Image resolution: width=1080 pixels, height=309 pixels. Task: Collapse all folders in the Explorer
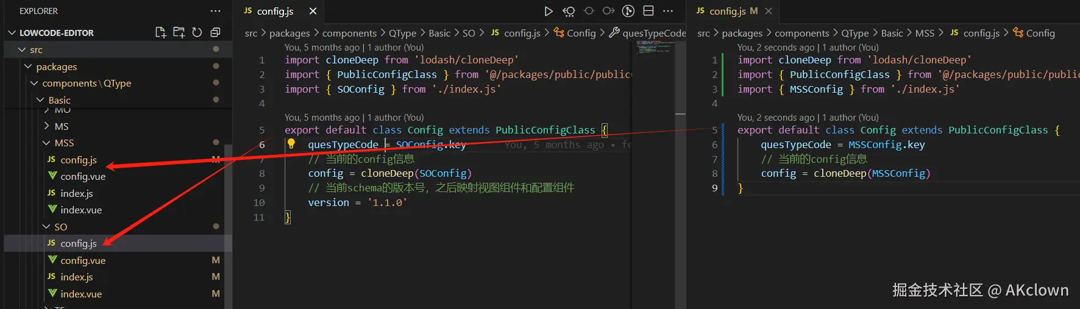click(215, 32)
